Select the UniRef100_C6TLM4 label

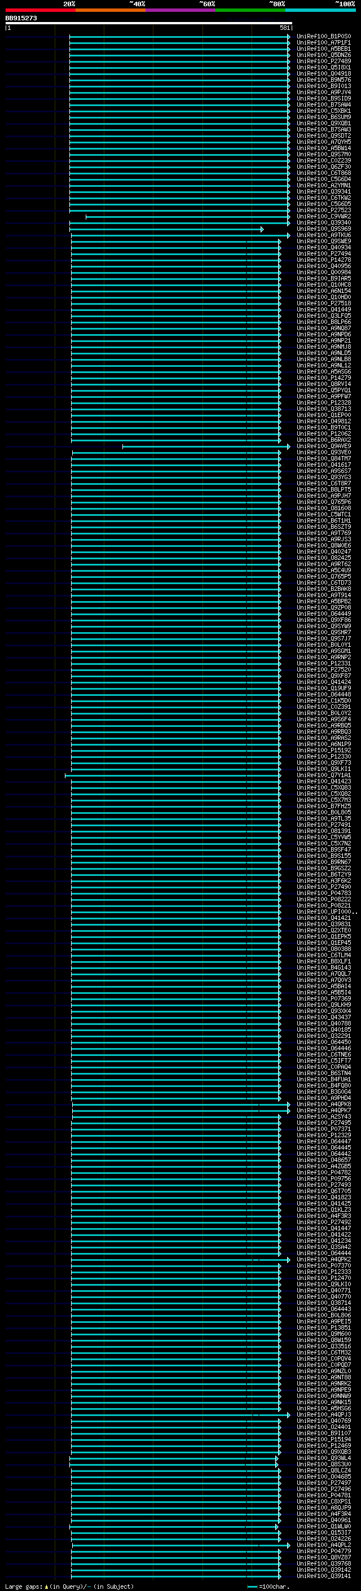[324, 955]
